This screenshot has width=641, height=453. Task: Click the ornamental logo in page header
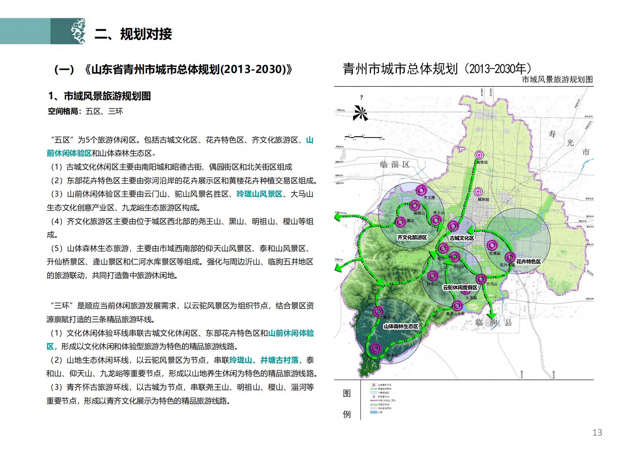[x=78, y=31]
